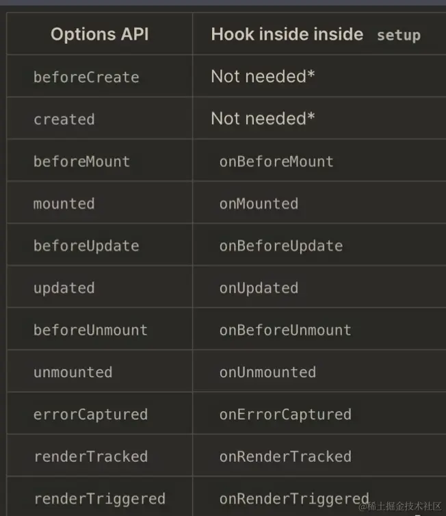The image size is (446, 516).
Task: Click the onBeforeMount hook name
Action: (276, 162)
